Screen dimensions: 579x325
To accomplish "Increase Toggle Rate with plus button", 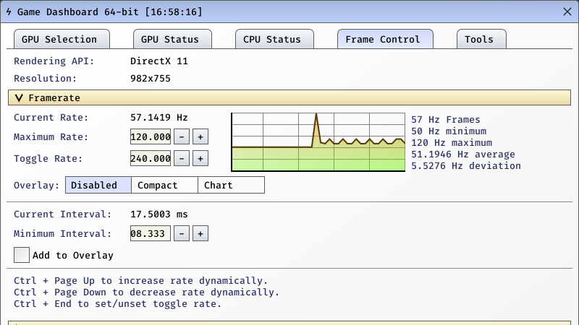I will [200, 158].
